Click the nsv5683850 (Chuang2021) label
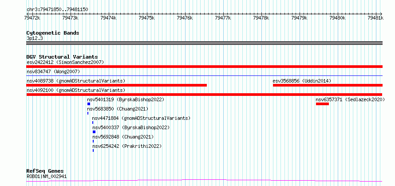Screen dimensions: 395x186 (x=118, y=109)
